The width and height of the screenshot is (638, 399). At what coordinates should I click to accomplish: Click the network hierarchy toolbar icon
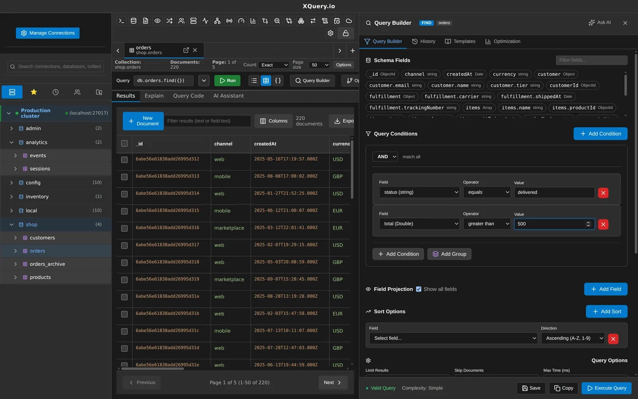click(217, 21)
